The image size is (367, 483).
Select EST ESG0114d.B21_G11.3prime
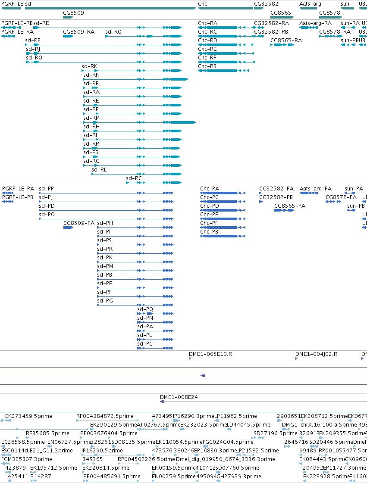(x=6, y=455)
